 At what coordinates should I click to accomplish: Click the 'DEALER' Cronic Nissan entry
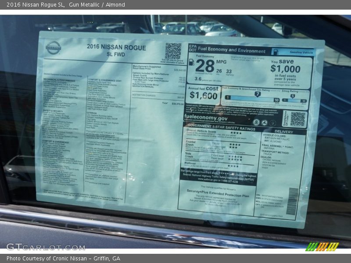click(273, 162)
